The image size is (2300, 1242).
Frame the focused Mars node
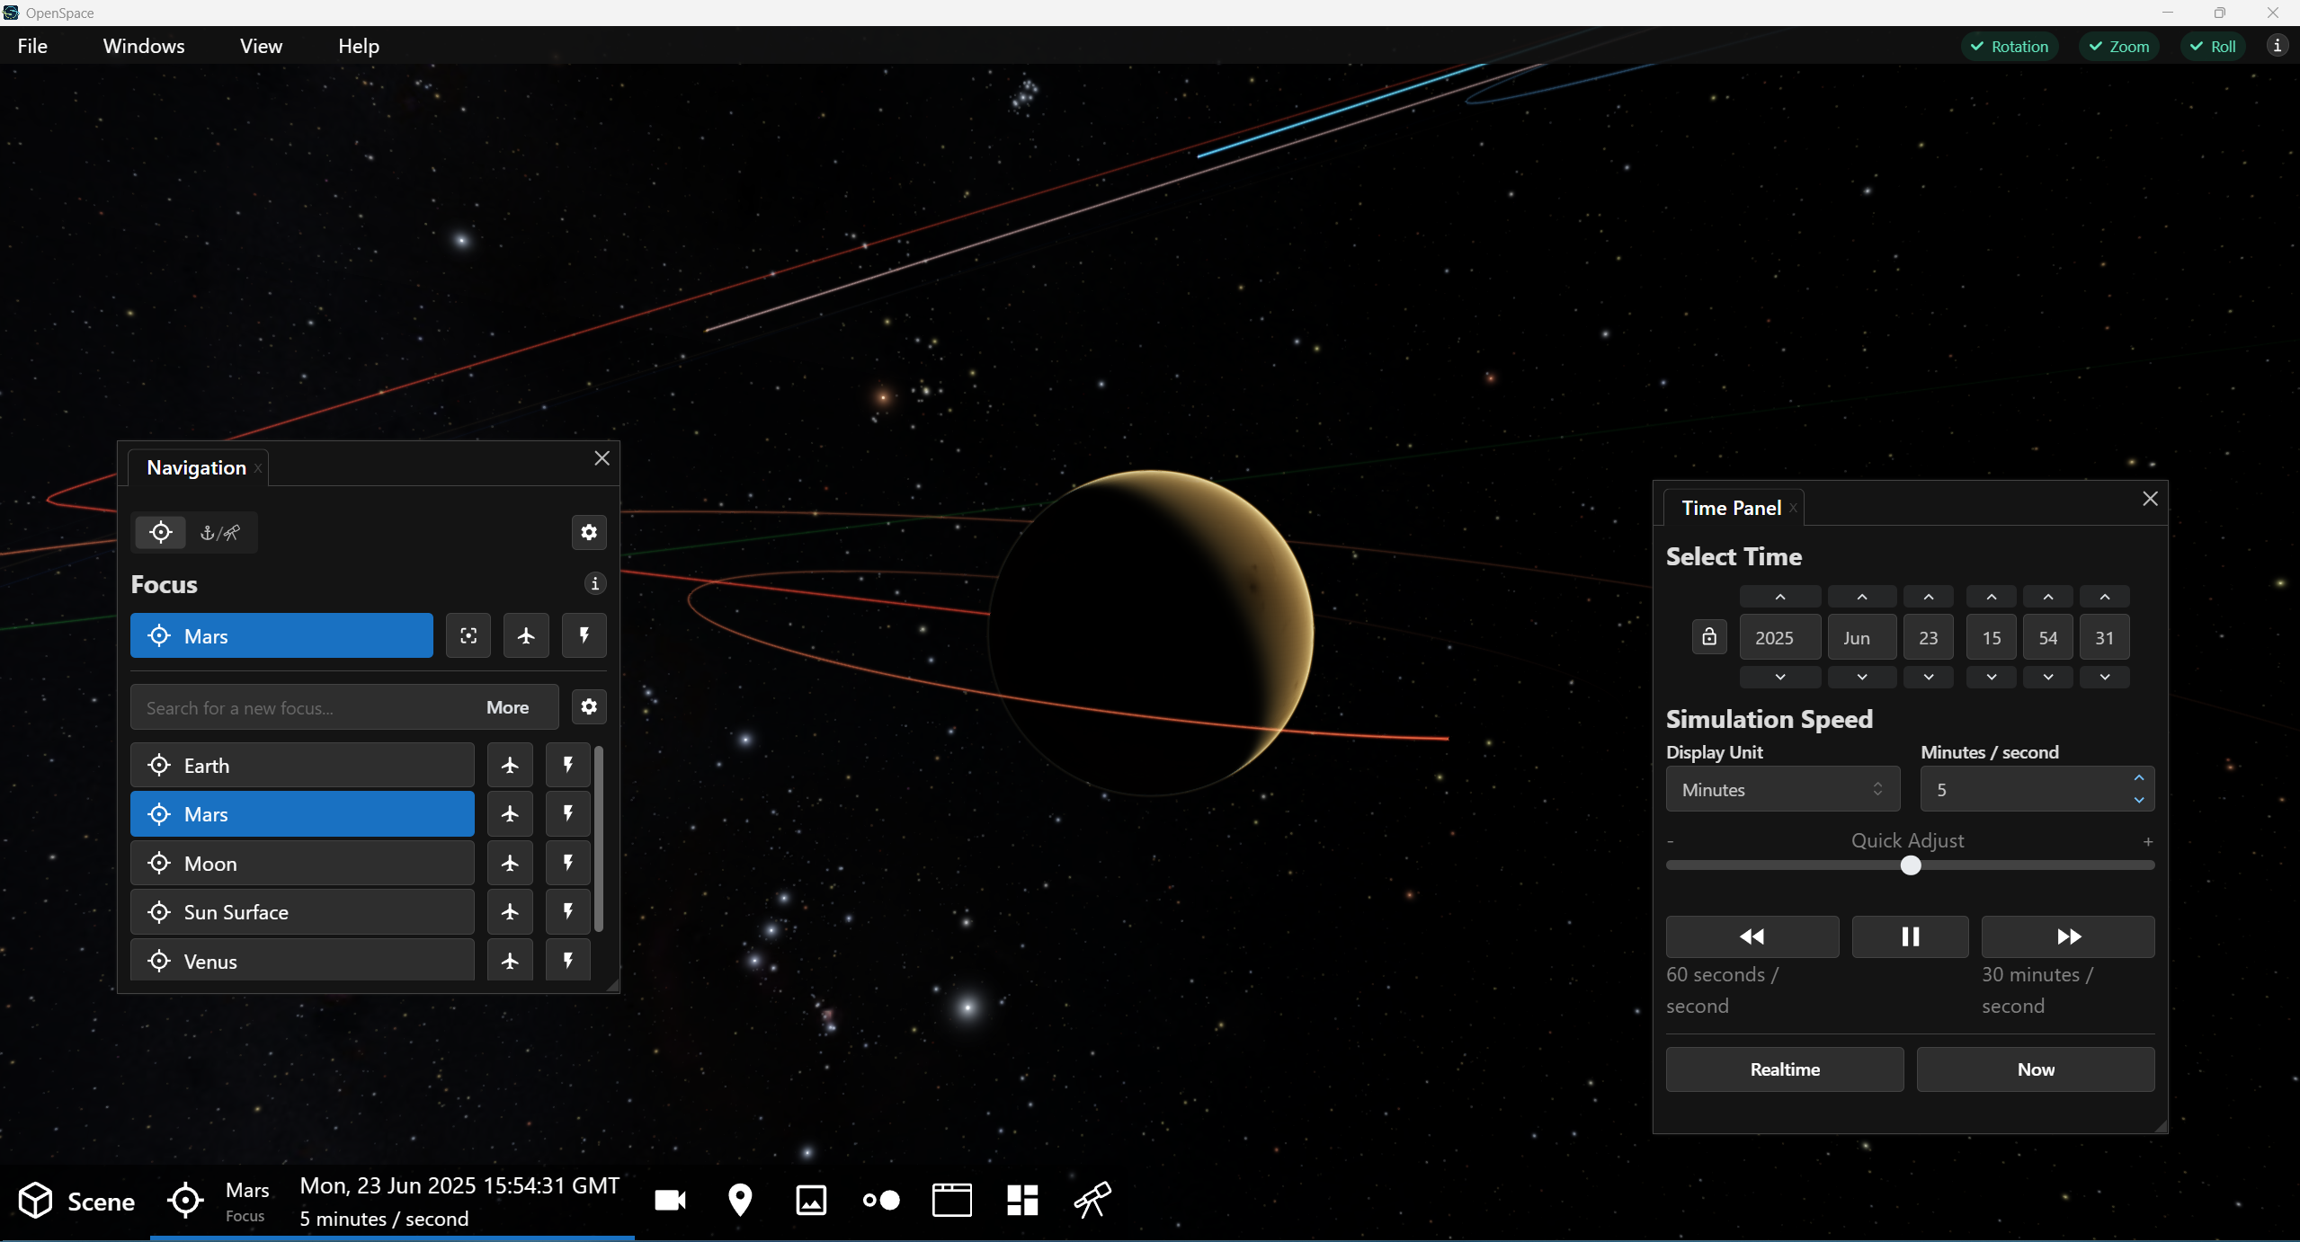pyautogui.click(x=468, y=636)
